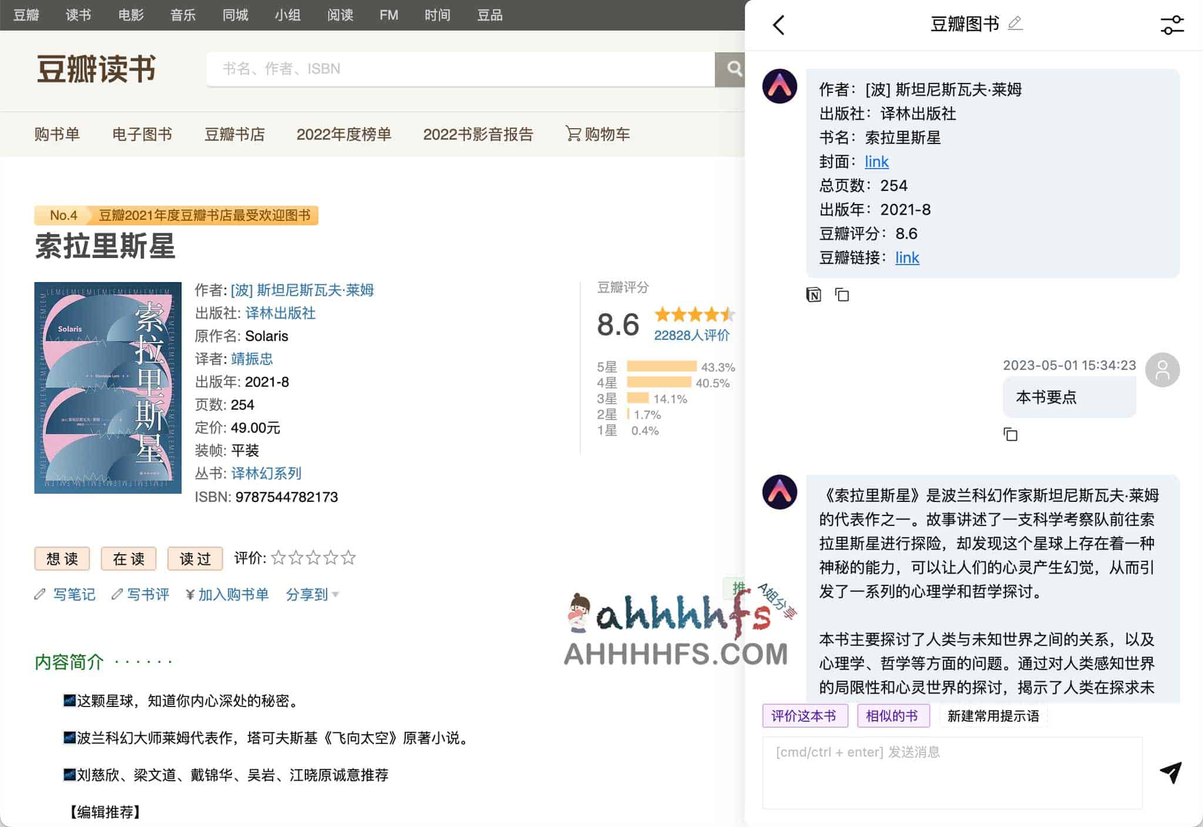Toggle 在读 reading status

click(128, 559)
